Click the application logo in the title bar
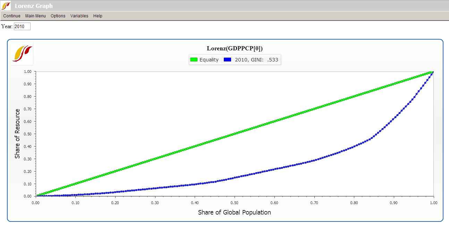 coord(6,6)
